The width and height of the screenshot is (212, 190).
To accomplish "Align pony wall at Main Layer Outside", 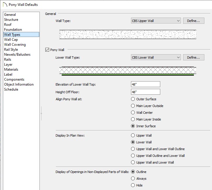I will [133, 106].
